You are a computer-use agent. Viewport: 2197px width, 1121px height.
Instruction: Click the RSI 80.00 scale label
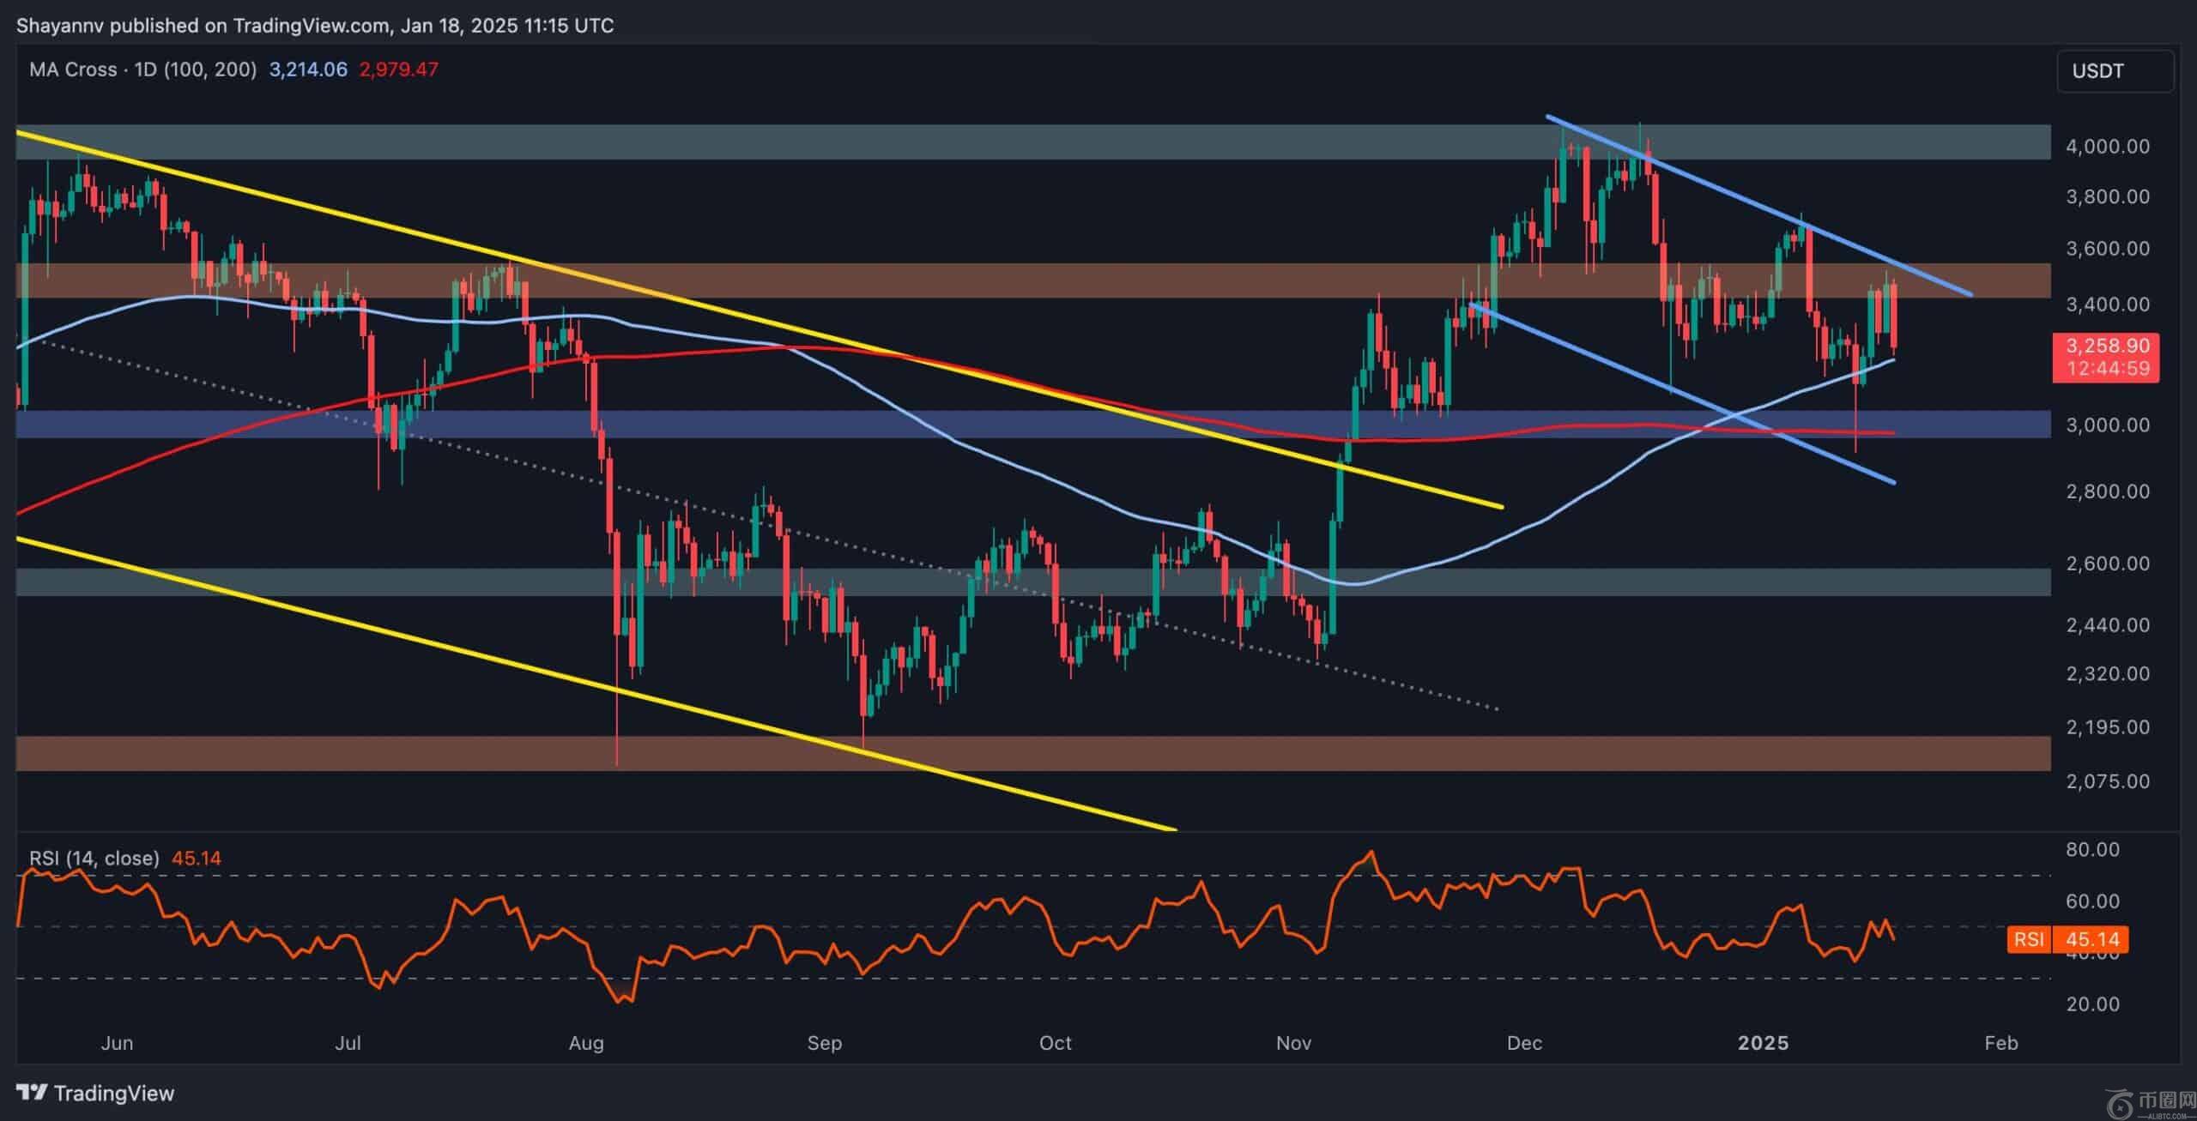(x=2092, y=849)
